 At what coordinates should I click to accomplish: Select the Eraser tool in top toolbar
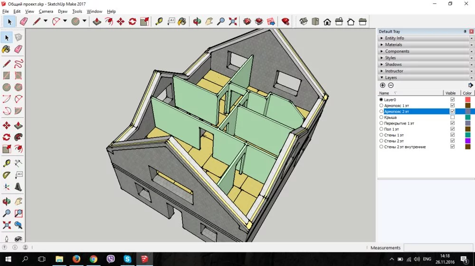[x=23, y=21]
